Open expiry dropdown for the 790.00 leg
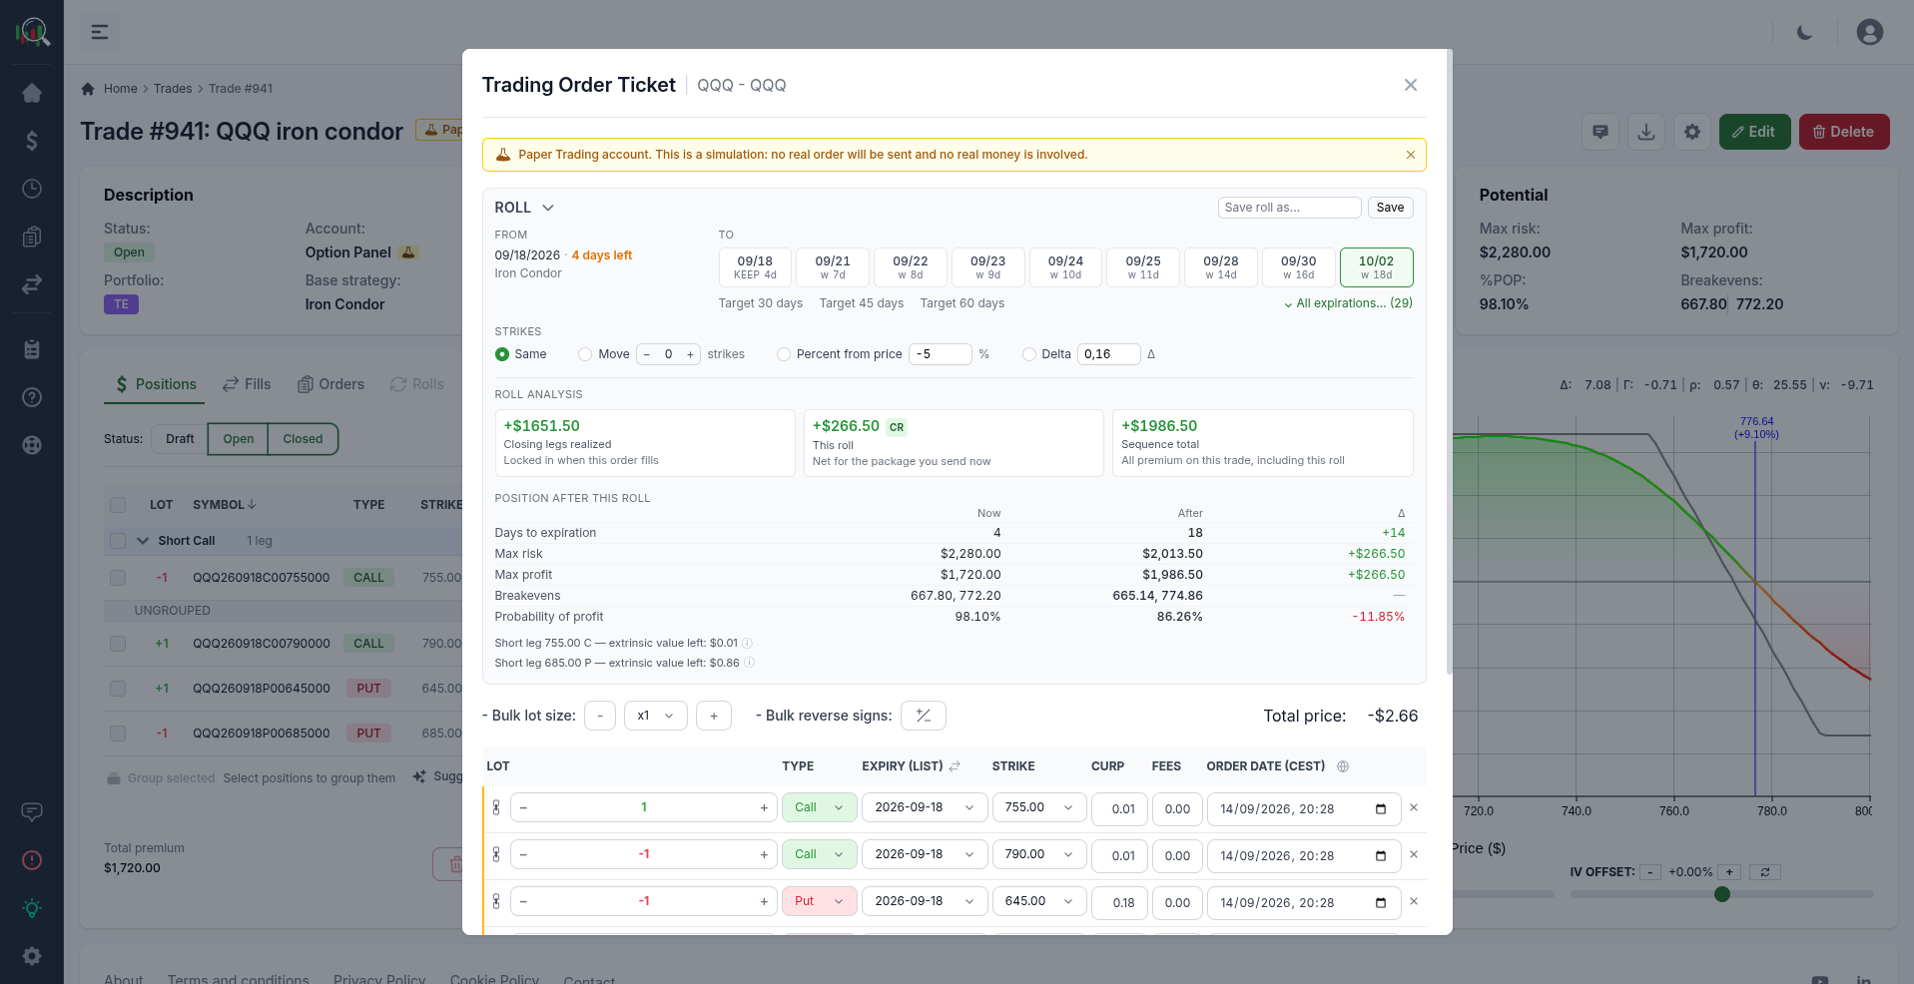The image size is (1914, 984). tap(925, 854)
